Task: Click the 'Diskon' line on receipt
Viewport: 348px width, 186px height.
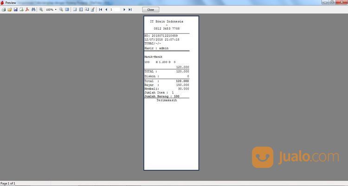Action: point(167,77)
